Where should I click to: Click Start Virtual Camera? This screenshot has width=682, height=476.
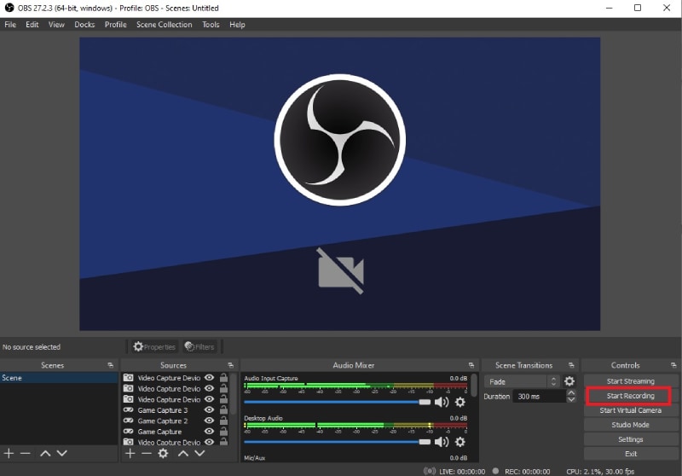coord(630,410)
